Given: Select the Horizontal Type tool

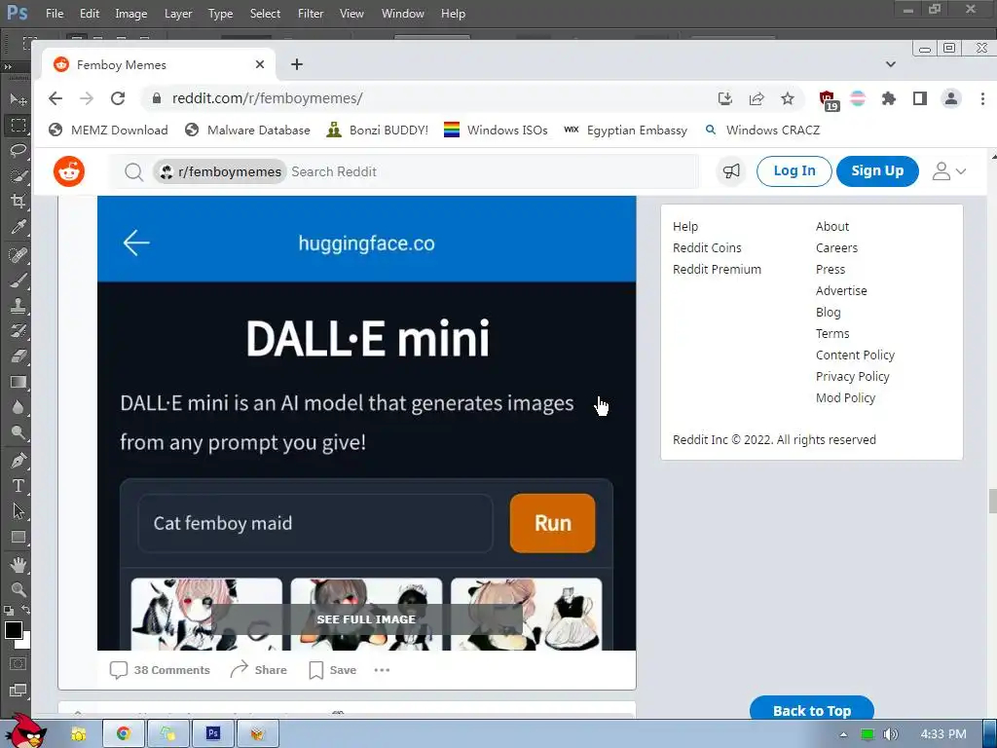Looking at the screenshot, I should (18, 486).
